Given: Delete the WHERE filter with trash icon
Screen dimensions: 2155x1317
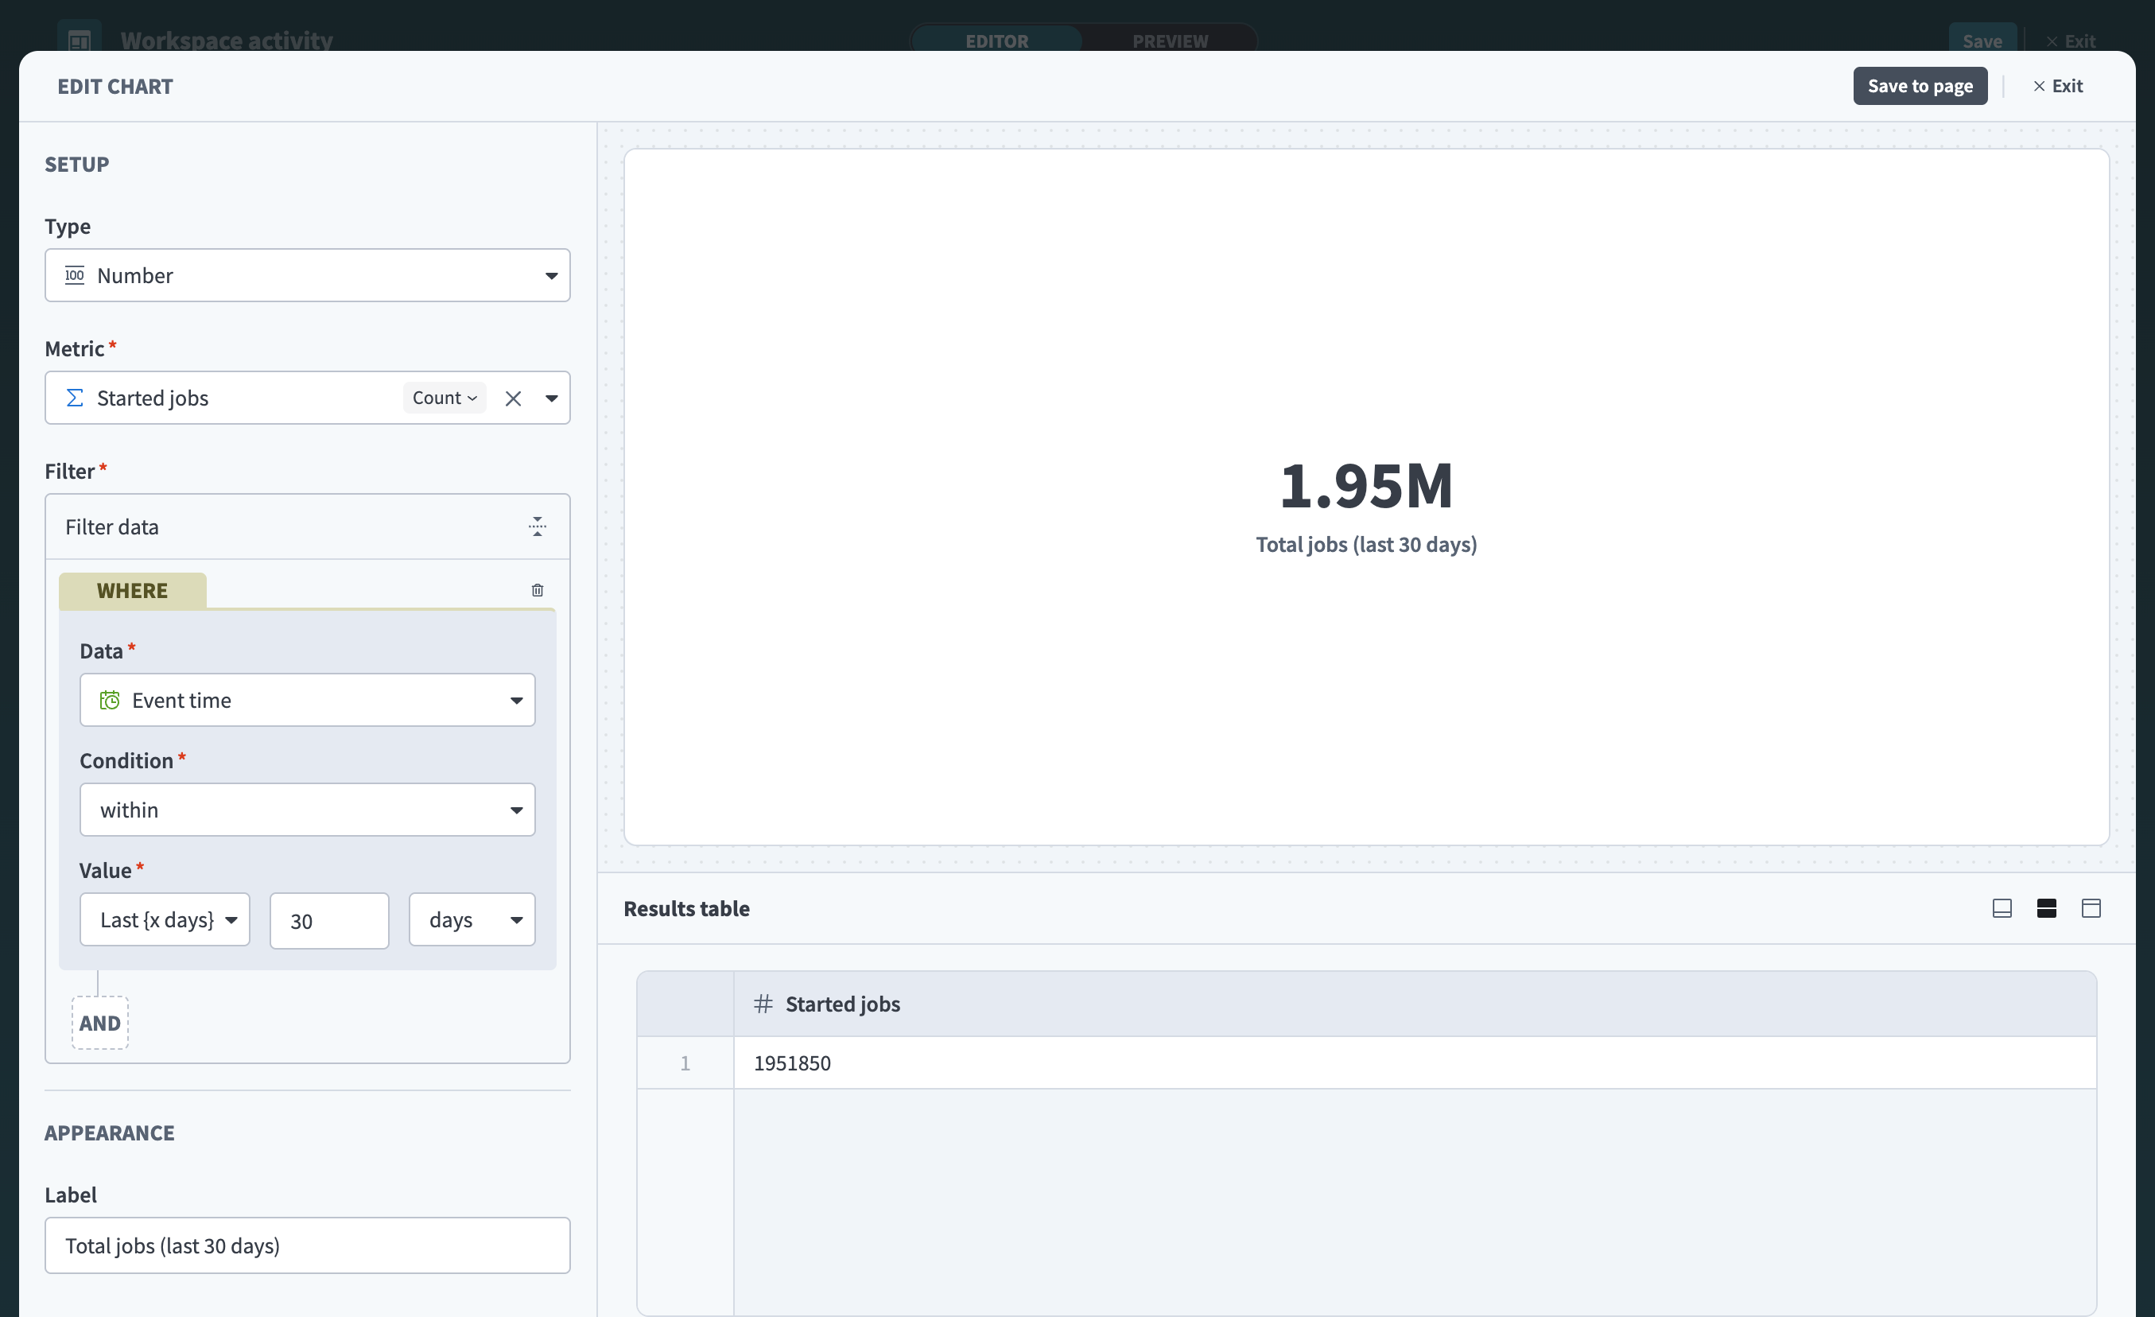Looking at the screenshot, I should pyautogui.click(x=537, y=590).
